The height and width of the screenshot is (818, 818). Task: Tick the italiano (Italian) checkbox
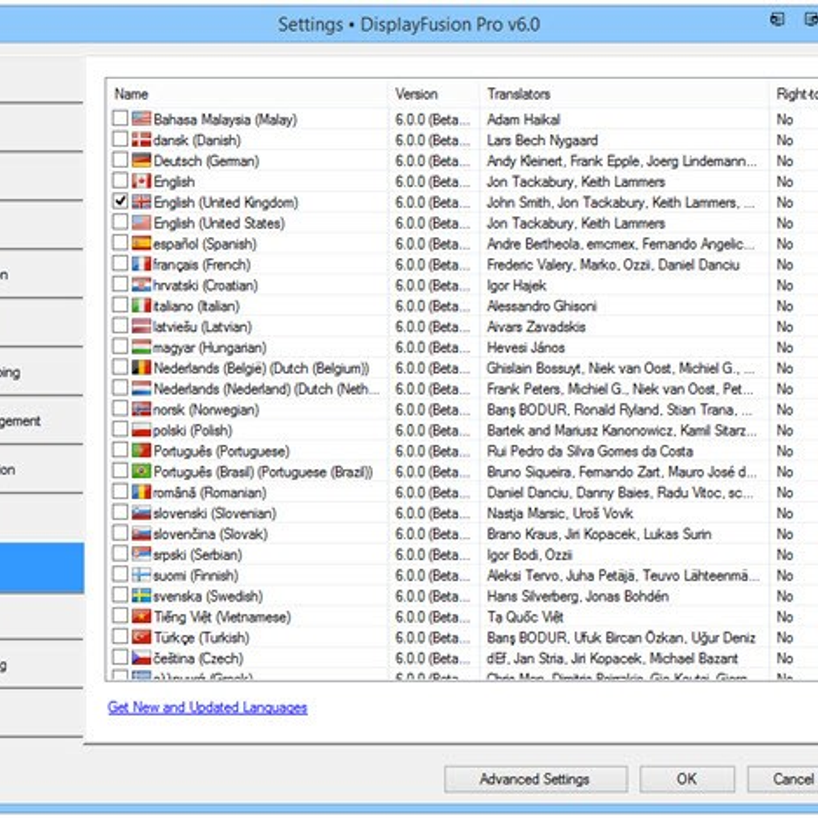(120, 305)
